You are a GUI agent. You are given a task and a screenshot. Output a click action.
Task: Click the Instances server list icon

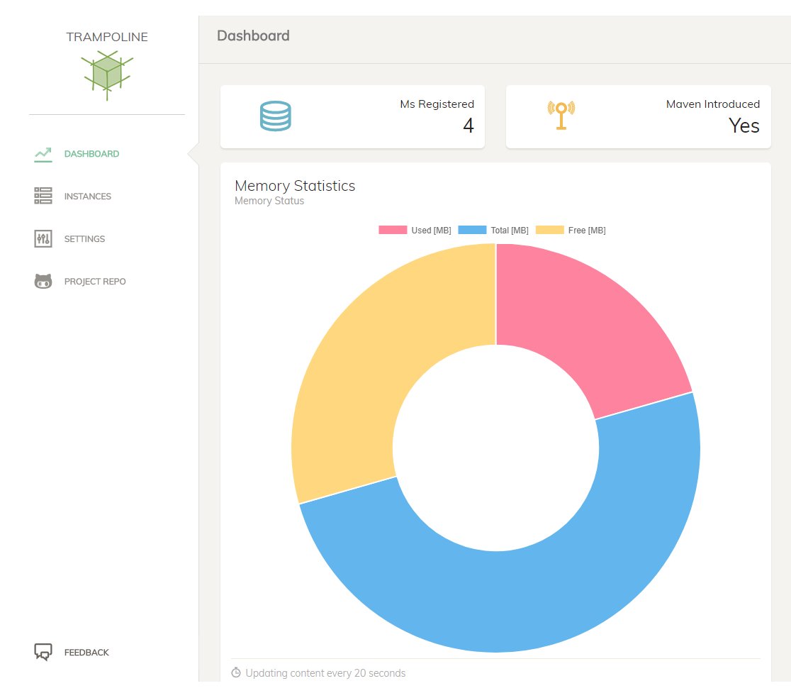click(43, 196)
